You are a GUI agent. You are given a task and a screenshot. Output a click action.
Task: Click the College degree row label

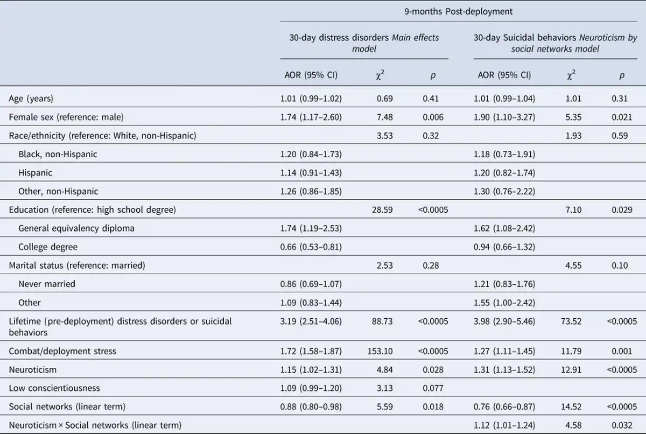pyautogui.click(x=48, y=247)
